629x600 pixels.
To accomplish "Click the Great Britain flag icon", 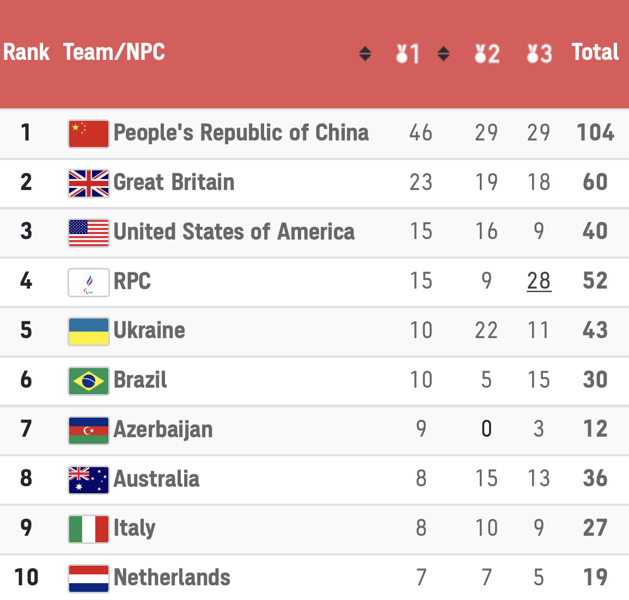I will pos(89,183).
